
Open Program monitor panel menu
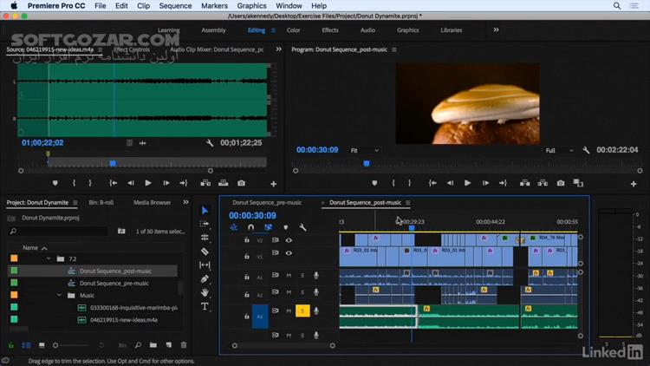click(x=393, y=49)
